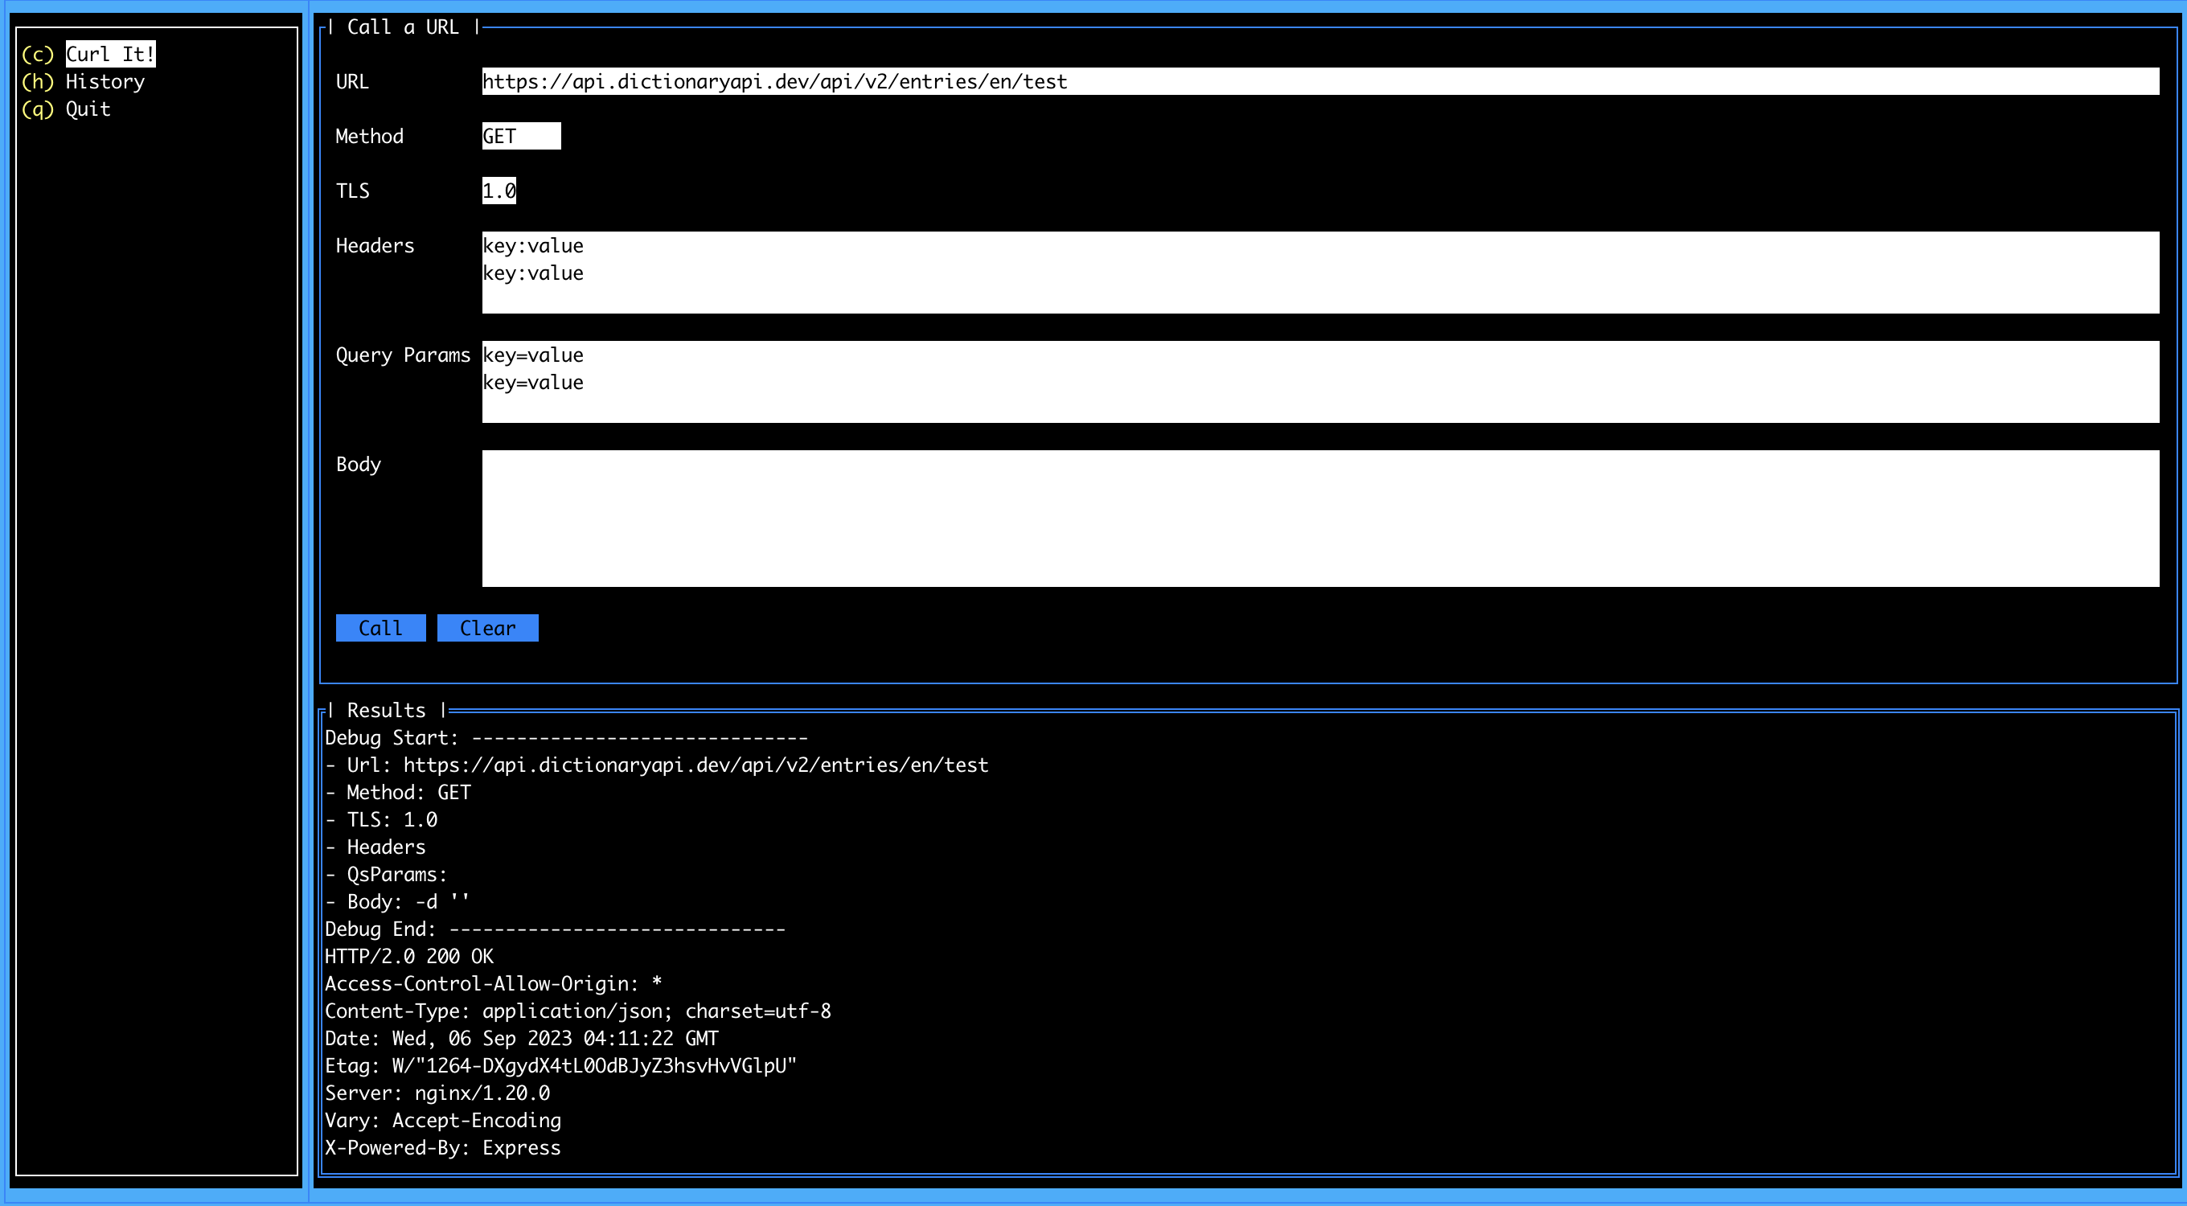2187x1206 pixels.
Task: Click the (q) shortcut label
Action: pos(37,109)
